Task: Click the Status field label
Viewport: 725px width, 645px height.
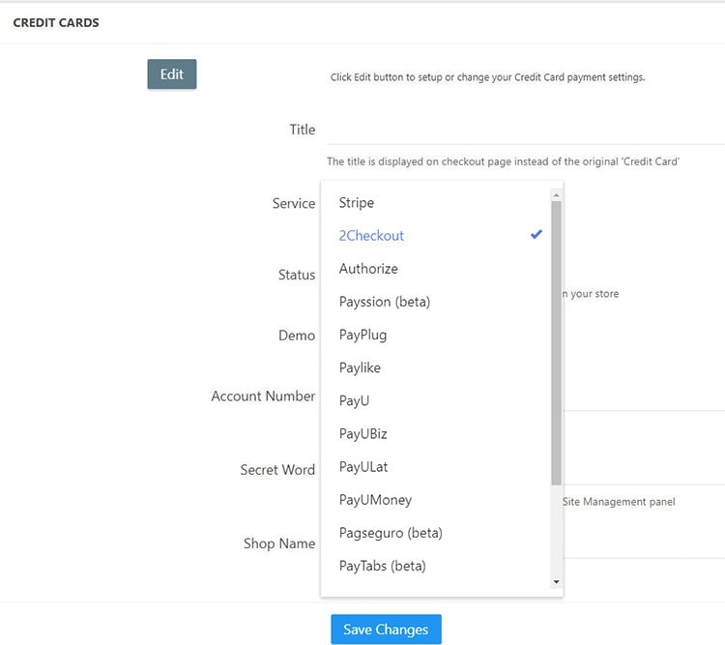Action: pyautogui.click(x=297, y=275)
